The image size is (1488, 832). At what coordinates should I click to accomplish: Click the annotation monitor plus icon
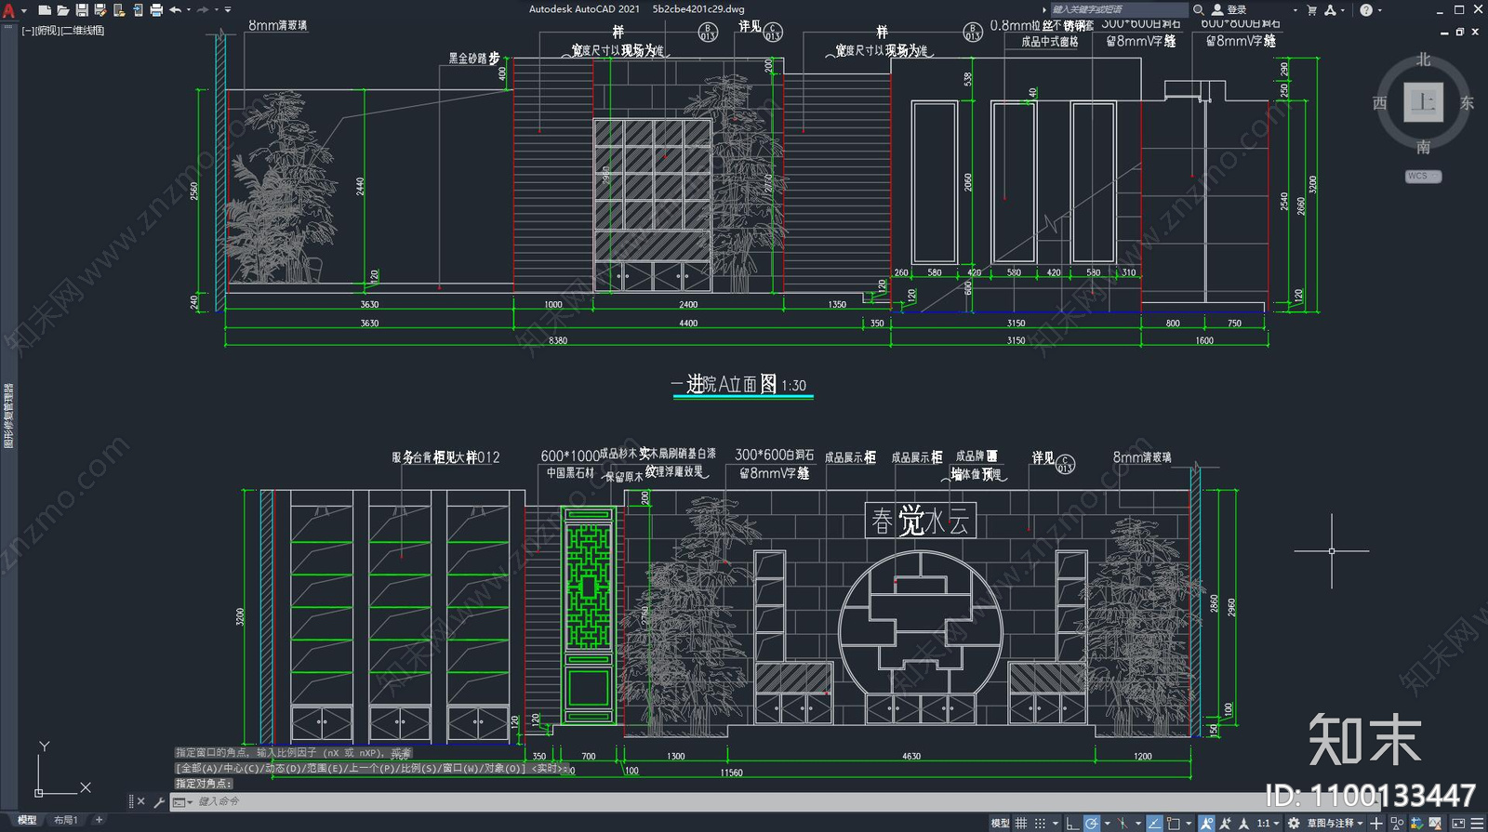(x=1376, y=823)
